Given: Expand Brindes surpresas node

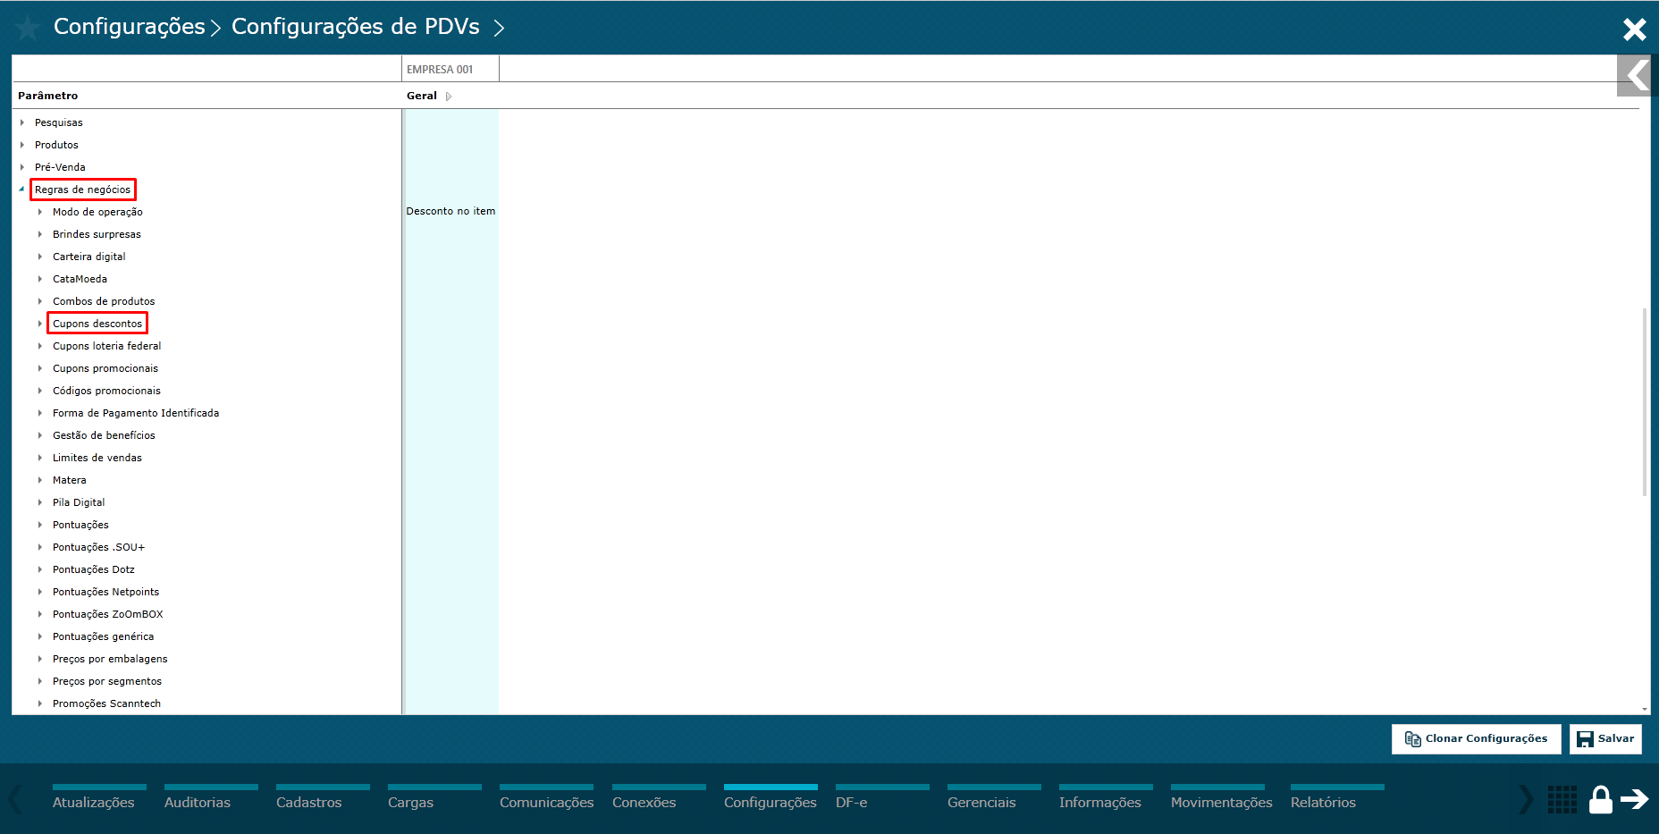Looking at the screenshot, I should [40, 234].
